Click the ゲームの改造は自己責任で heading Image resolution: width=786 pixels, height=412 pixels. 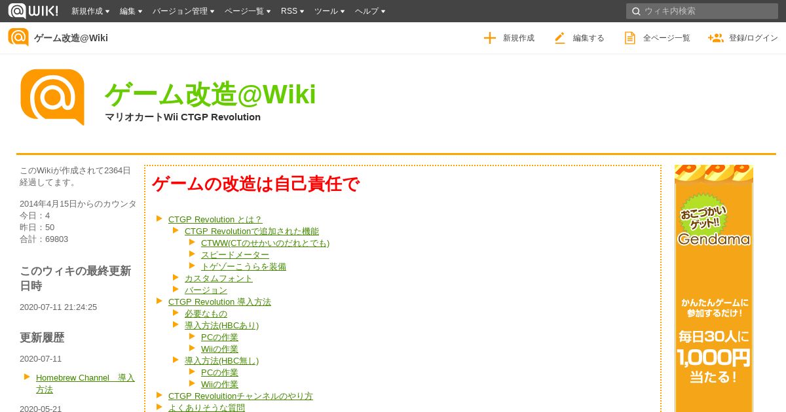pyautogui.click(x=255, y=184)
